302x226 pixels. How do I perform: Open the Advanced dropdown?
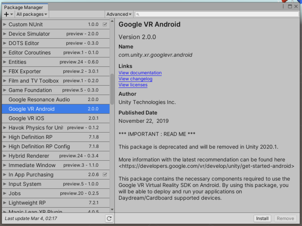119,14
